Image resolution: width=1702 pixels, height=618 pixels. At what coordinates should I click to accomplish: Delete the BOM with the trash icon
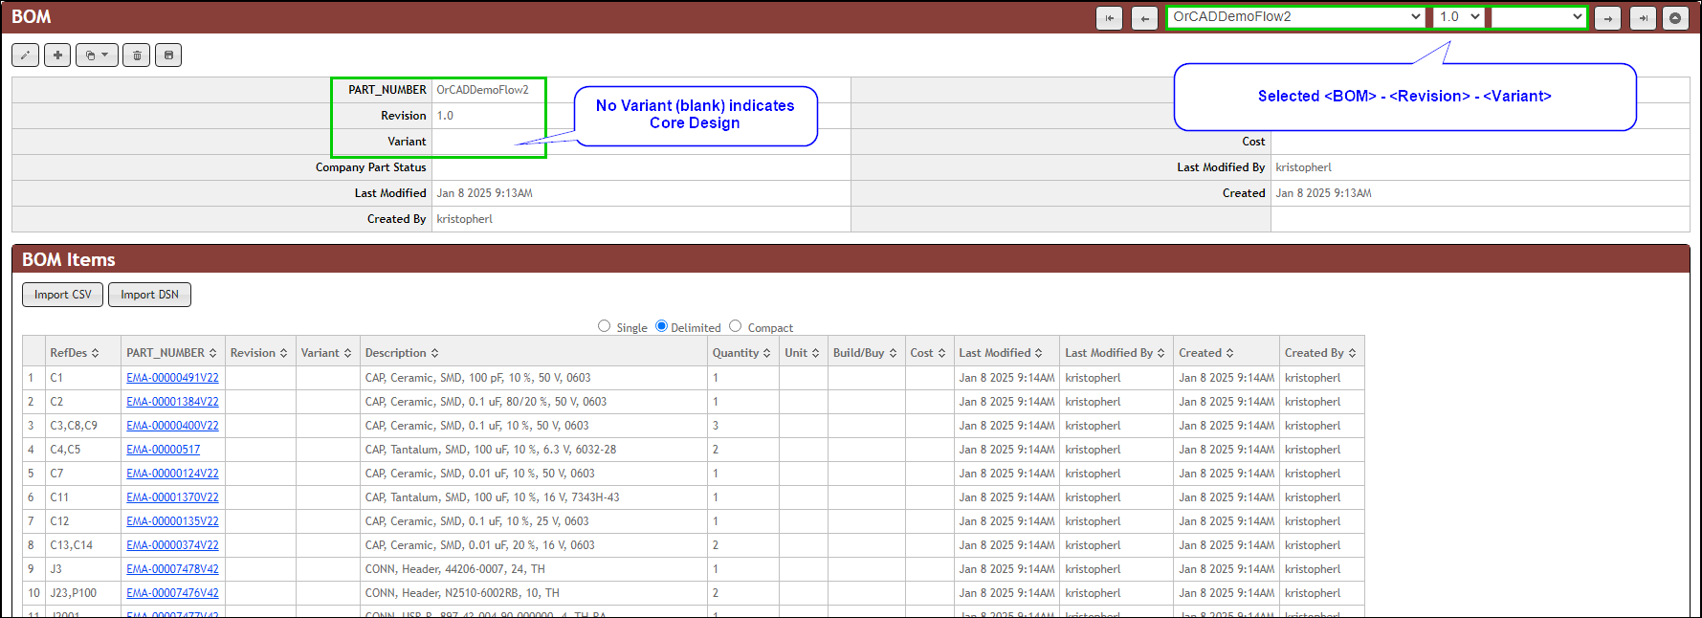(137, 55)
